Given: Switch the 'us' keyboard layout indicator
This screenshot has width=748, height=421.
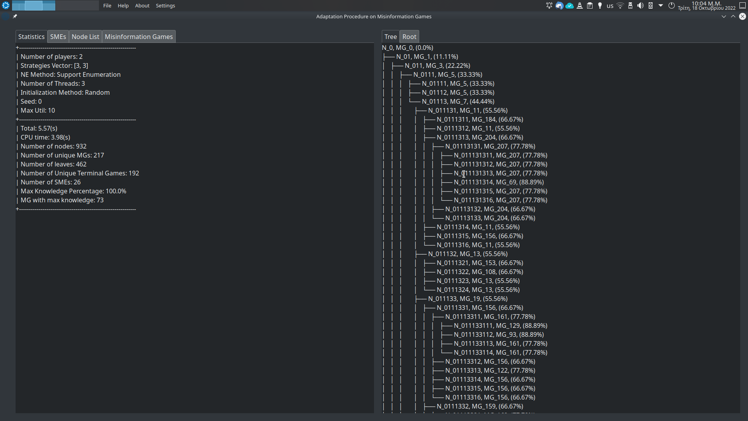Looking at the screenshot, I should pyautogui.click(x=610, y=6).
